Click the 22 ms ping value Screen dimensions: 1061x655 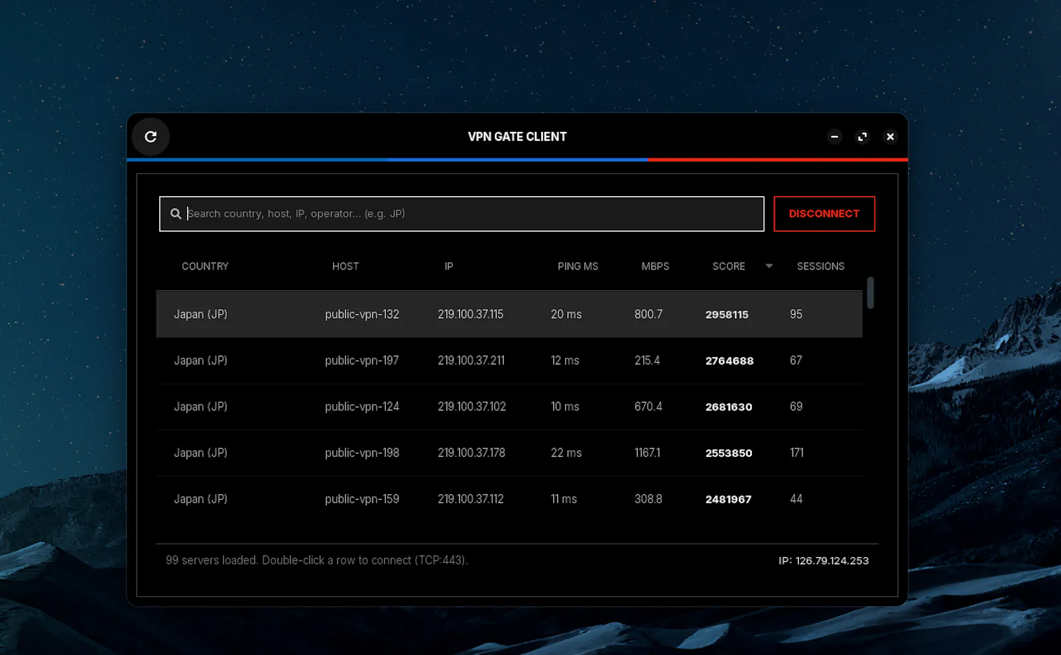pyautogui.click(x=566, y=453)
